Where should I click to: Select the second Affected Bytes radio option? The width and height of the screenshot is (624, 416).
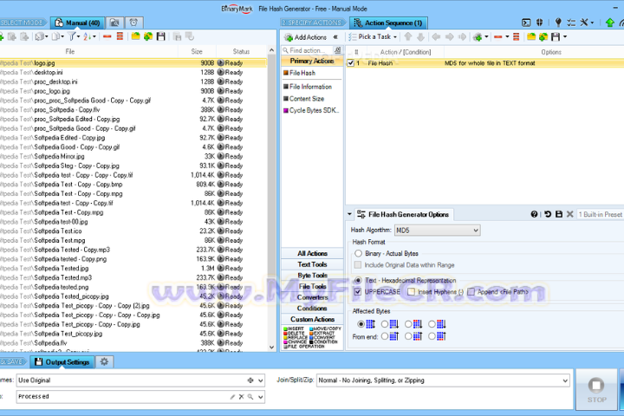385,324
